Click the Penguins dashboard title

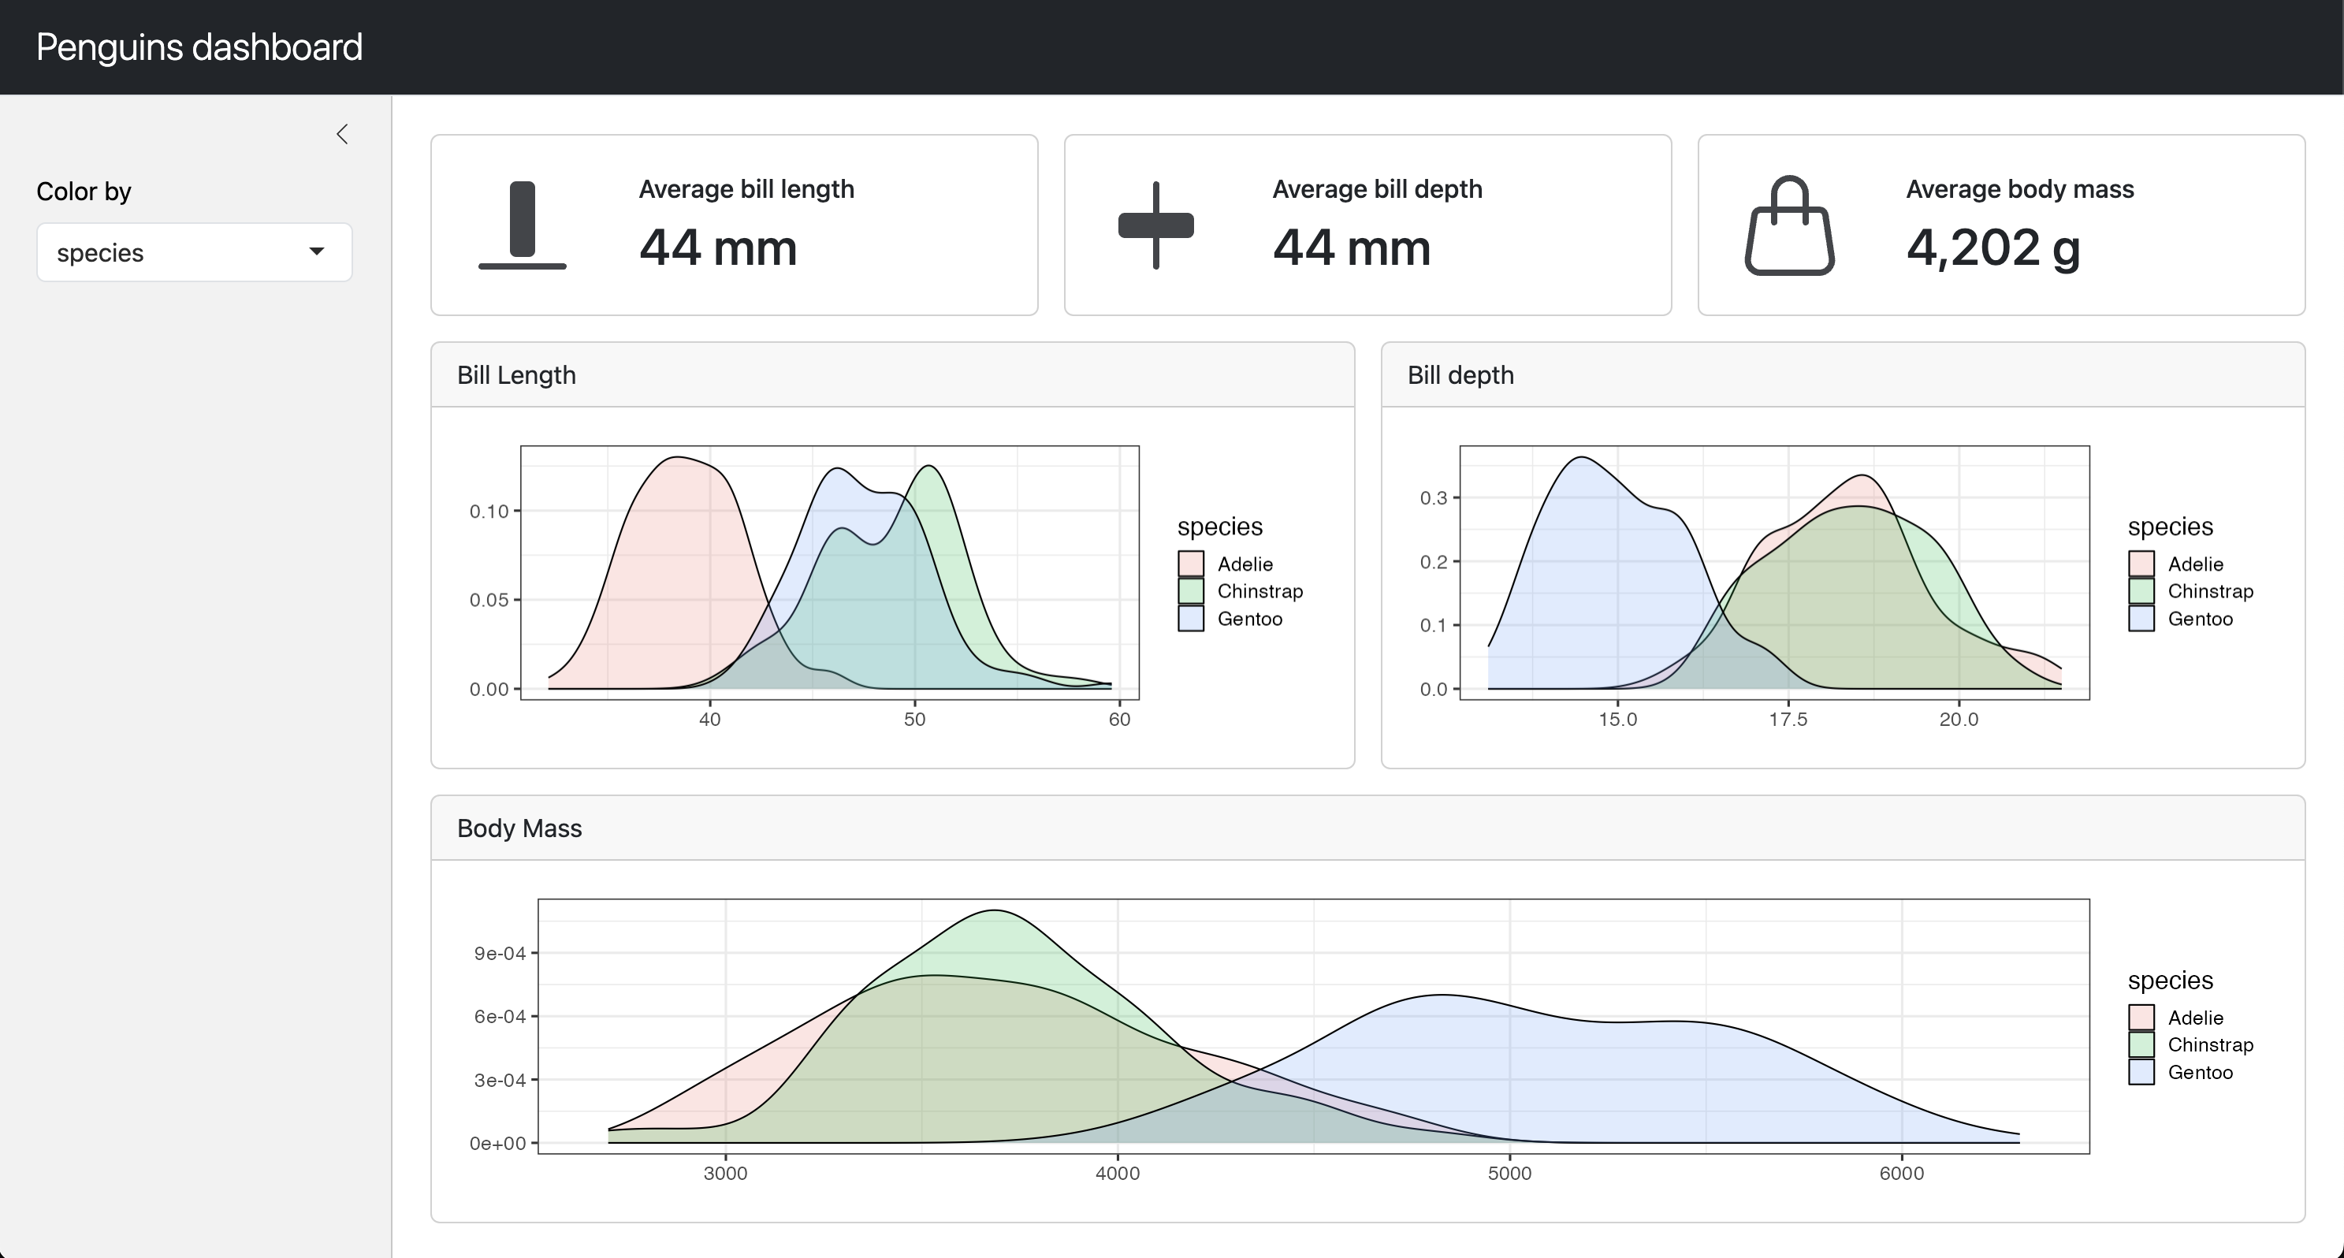pos(199,47)
